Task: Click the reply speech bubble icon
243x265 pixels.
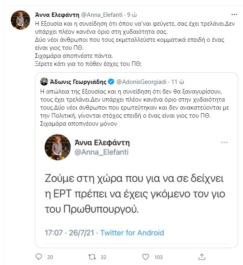Action: [39, 257]
